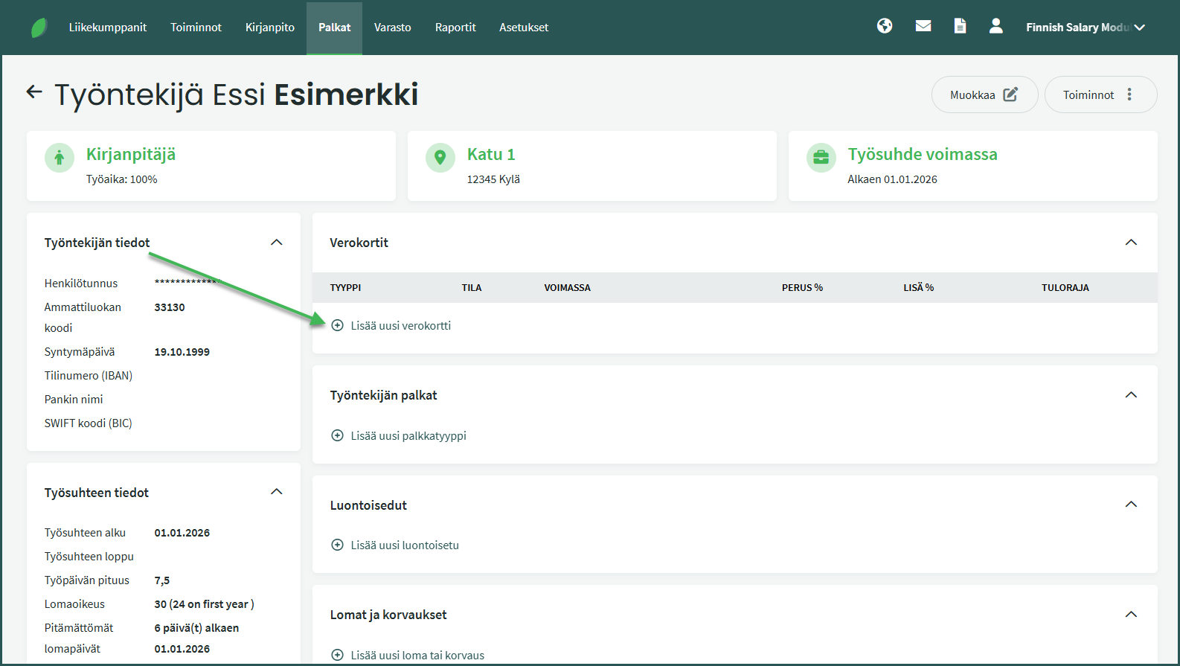This screenshot has height=666, width=1180.
Task: Sort by the VOIMASSA column header
Action: point(567,288)
